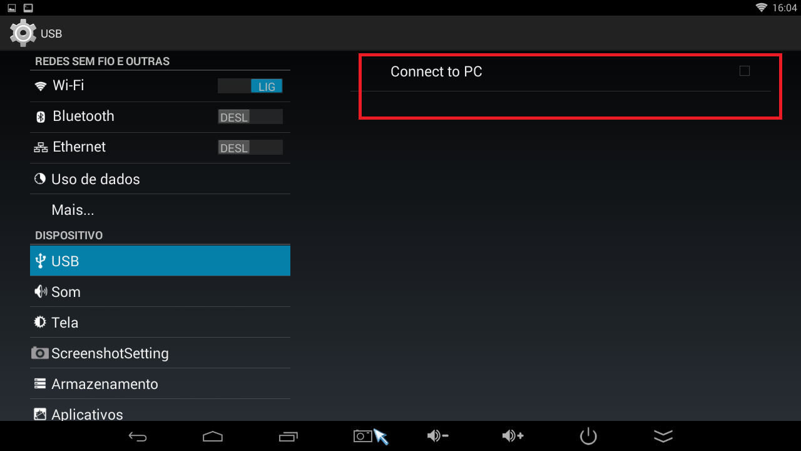Enable the Connect to PC checkbox
This screenshot has width=801, height=451.
[x=745, y=71]
